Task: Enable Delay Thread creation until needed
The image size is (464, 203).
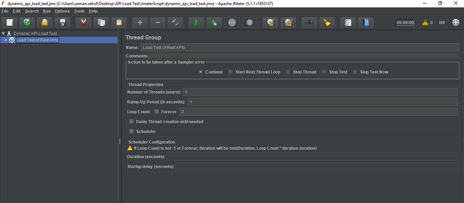Action: point(131,121)
